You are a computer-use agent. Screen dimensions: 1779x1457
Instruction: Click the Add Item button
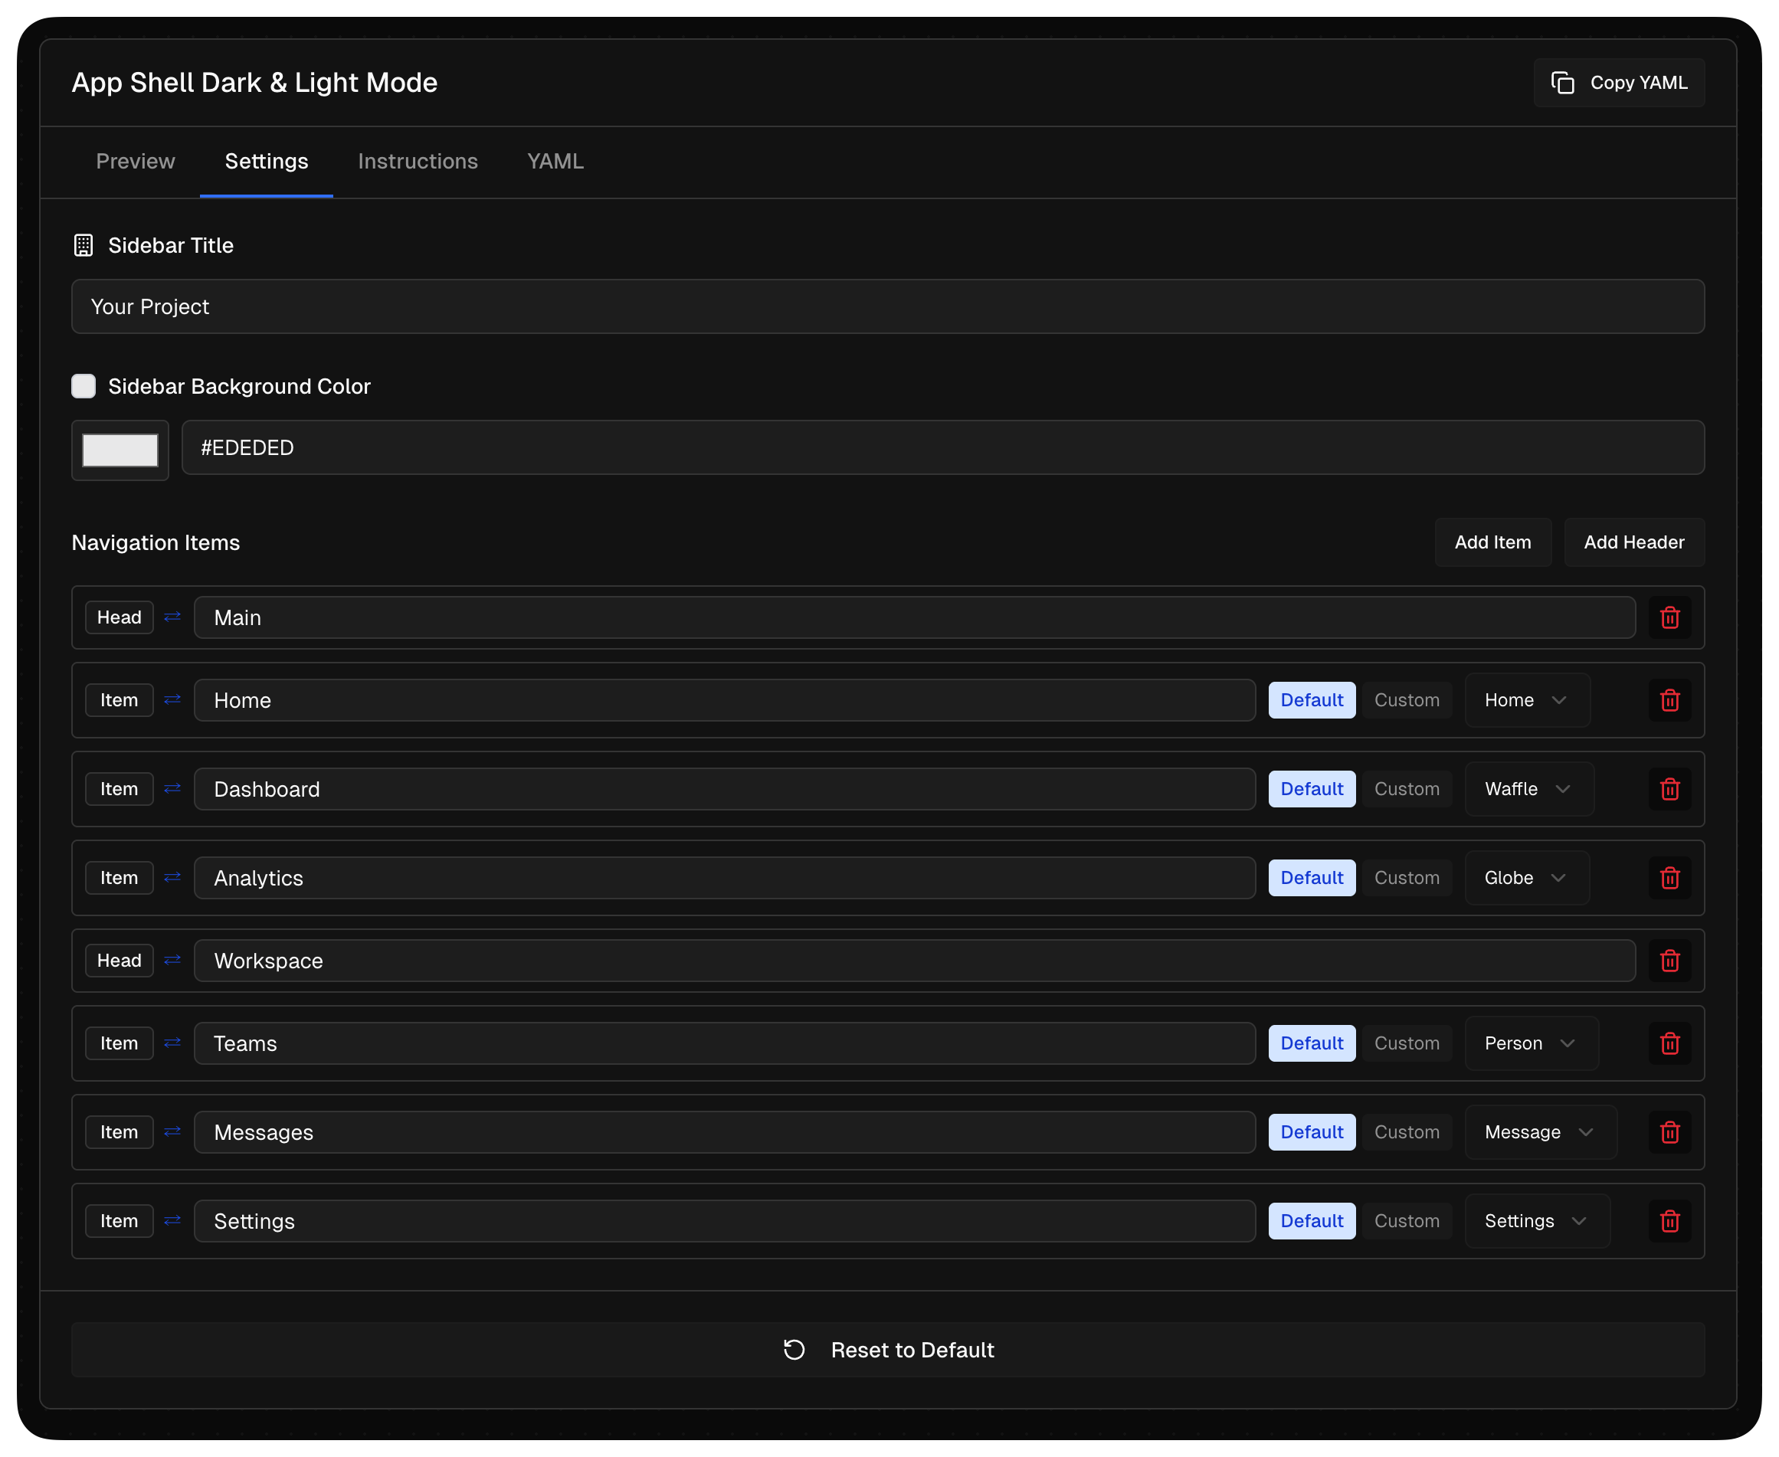point(1492,542)
